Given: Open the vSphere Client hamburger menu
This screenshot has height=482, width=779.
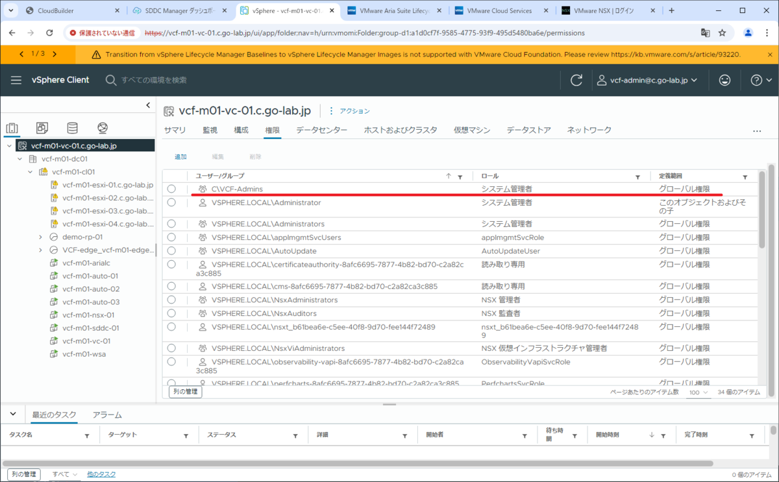Looking at the screenshot, I should click(16, 80).
